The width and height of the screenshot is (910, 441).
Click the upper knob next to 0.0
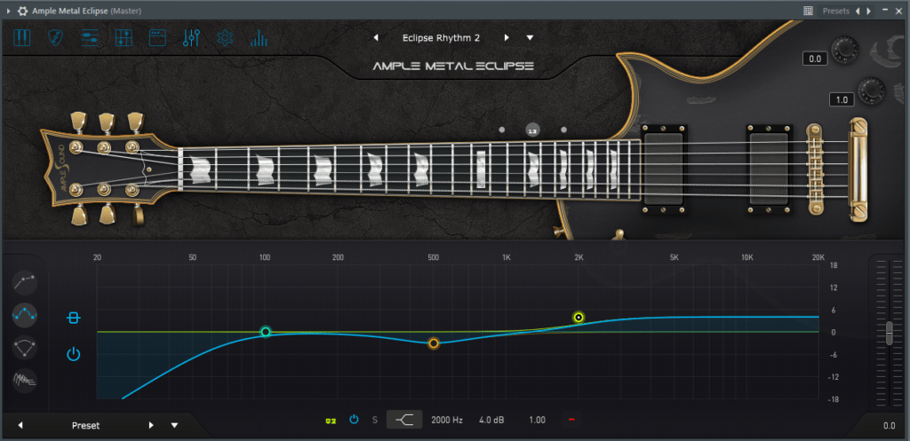tap(844, 51)
